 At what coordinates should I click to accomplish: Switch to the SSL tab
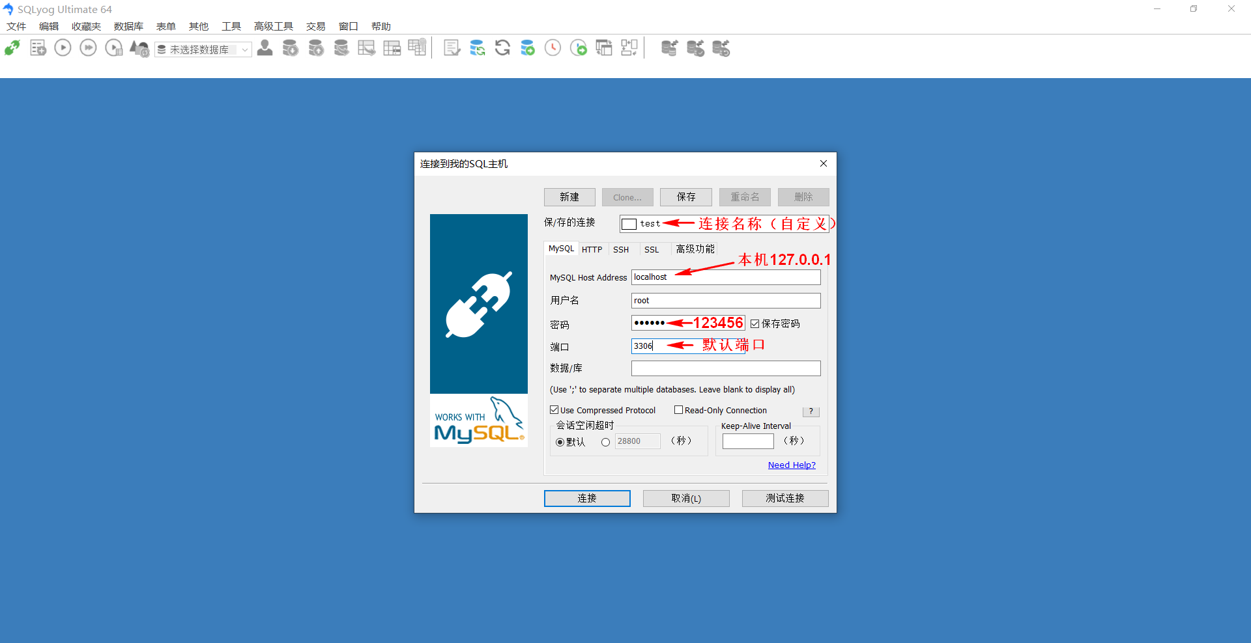click(x=652, y=249)
